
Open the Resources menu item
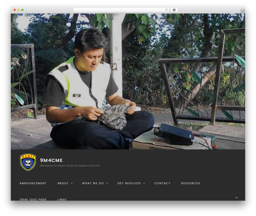coord(190,183)
